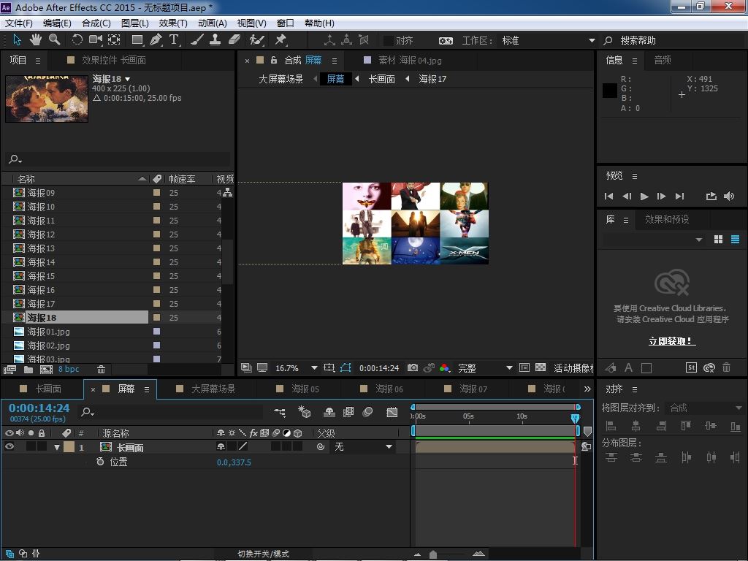Select the Pen tool

(x=156, y=39)
